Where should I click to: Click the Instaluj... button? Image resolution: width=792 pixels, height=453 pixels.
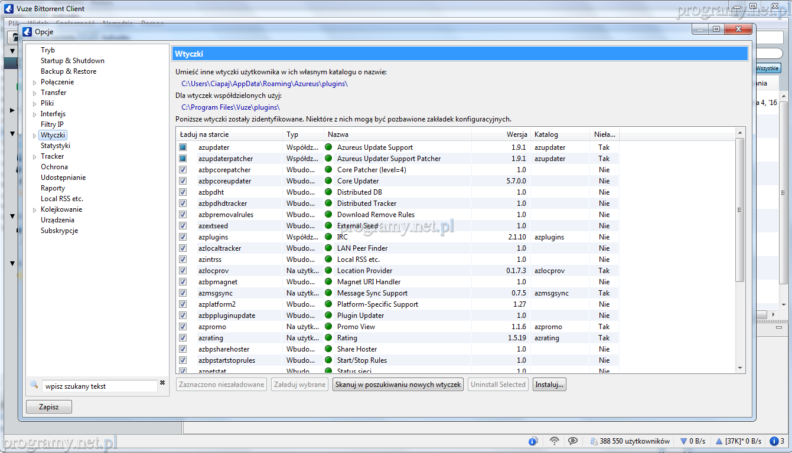point(549,385)
